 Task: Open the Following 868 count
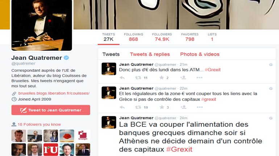tap(133, 37)
